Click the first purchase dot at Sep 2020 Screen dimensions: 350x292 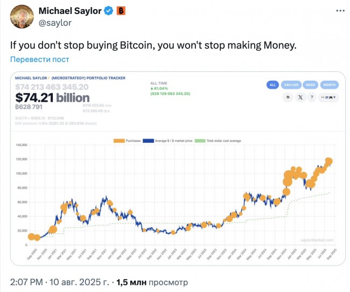point(31,237)
